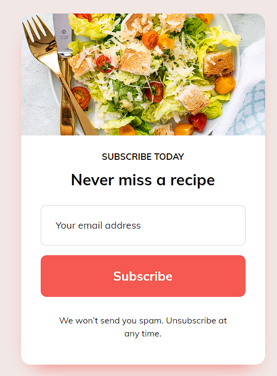
Task: Click blank white area below the spam note
Action: tap(143, 351)
